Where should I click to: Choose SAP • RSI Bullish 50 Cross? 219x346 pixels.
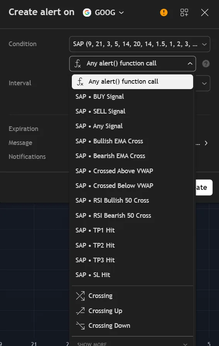point(132,201)
